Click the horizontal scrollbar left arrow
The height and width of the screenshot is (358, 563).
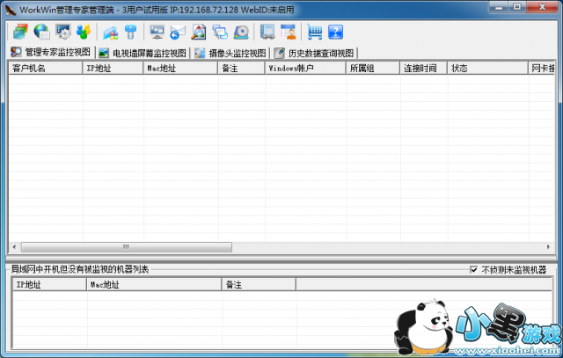(14, 246)
